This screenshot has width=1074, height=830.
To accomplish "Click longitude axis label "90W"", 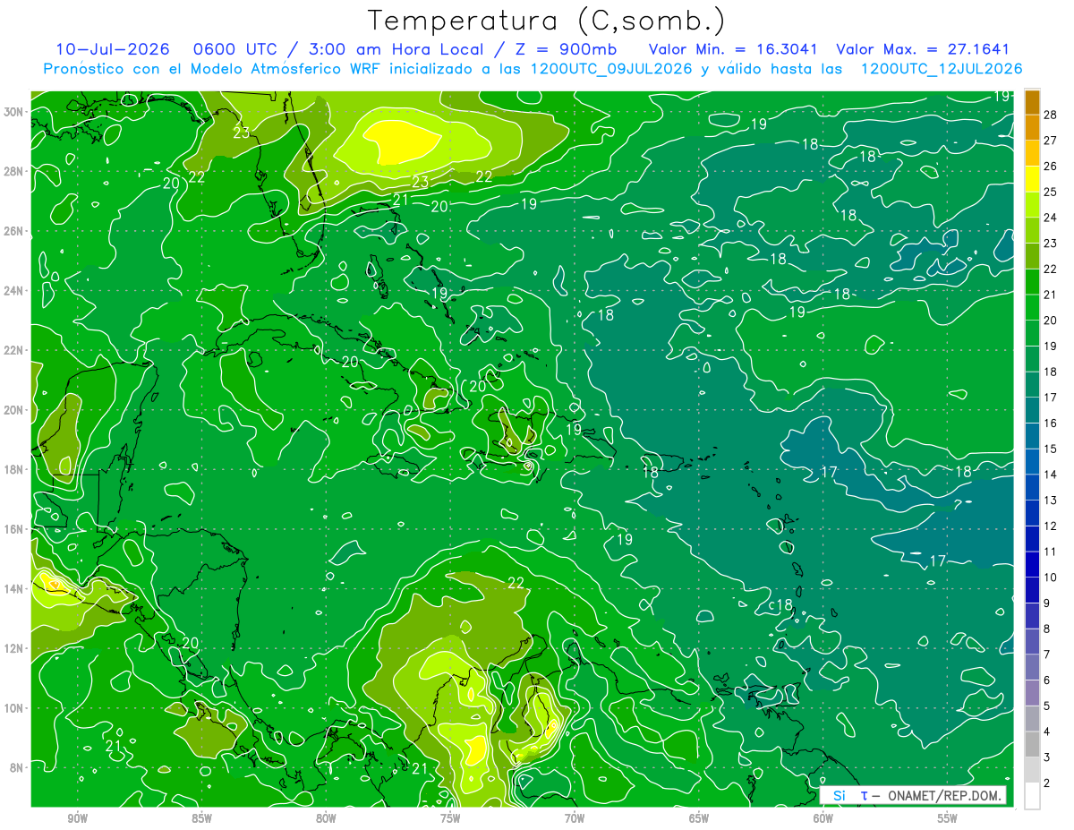I will click(x=77, y=818).
